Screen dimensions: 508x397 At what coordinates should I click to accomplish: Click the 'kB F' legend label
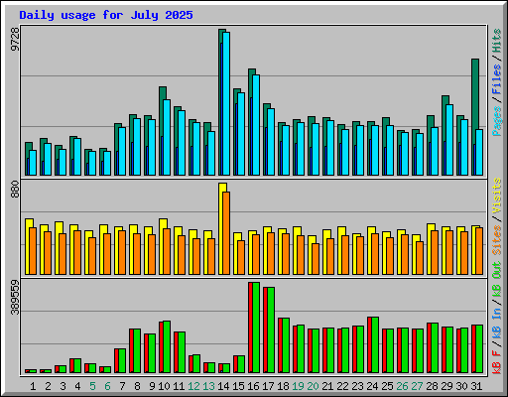[497, 362]
